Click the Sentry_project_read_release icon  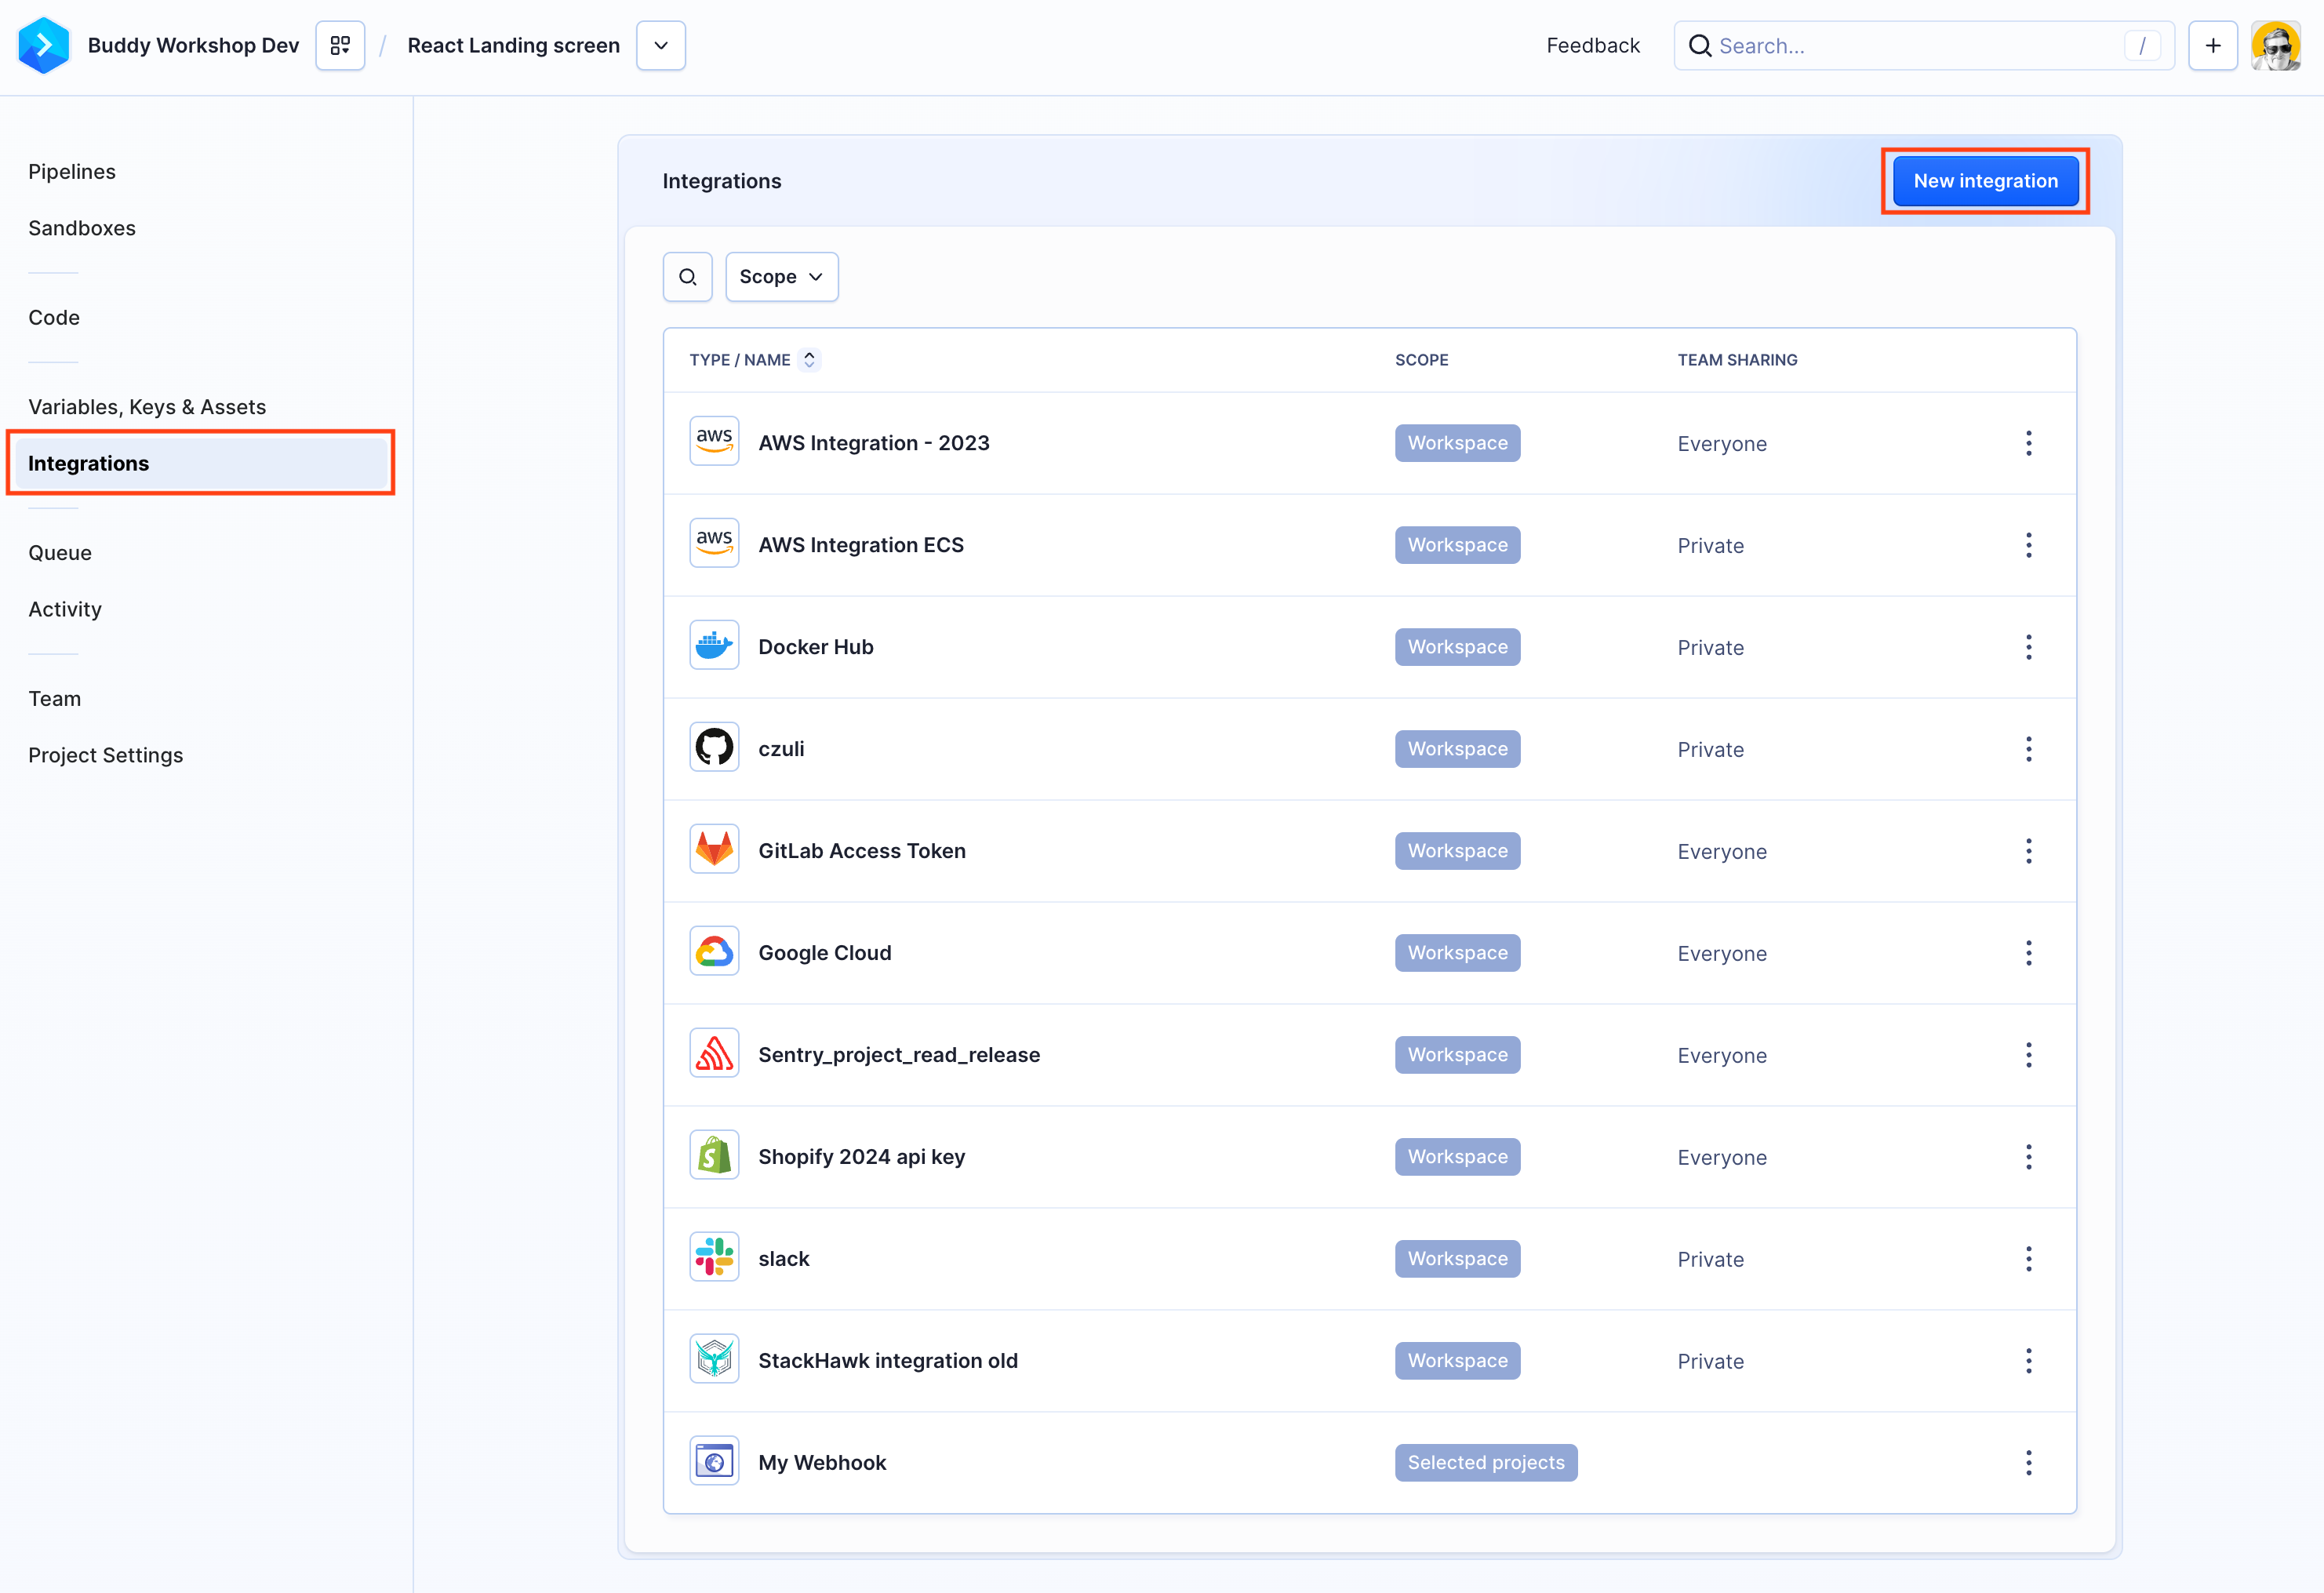714,1054
